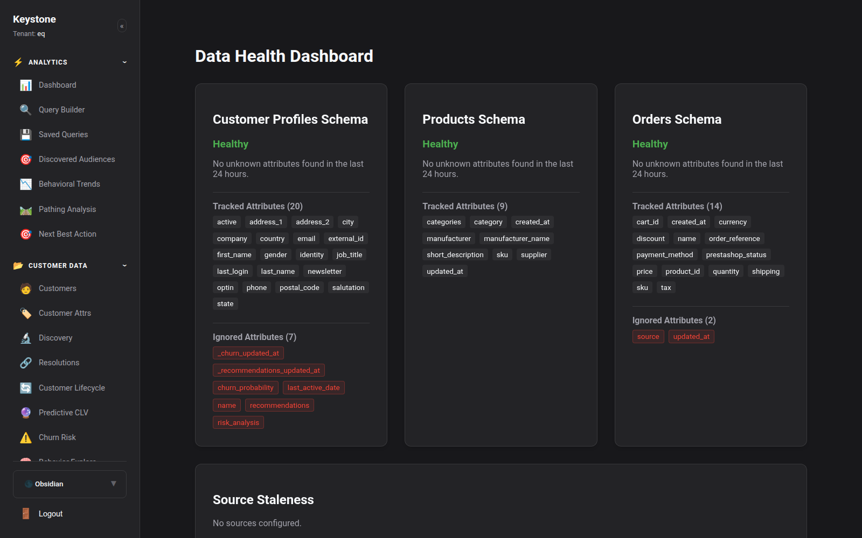Click the Churn Risk warning icon
The image size is (862, 538).
coord(26,437)
